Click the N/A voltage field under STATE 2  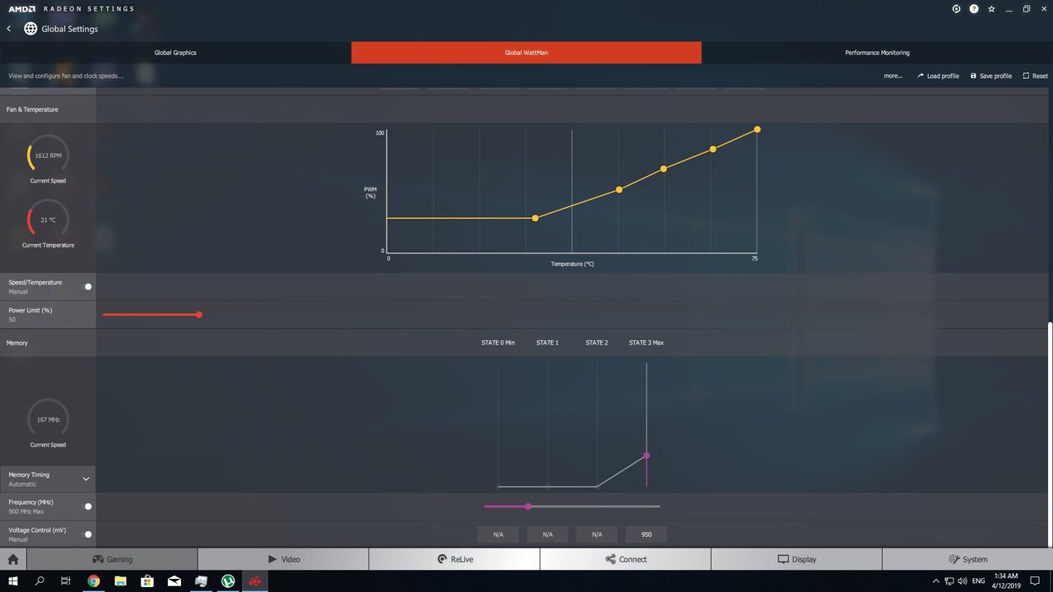click(x=597, y=534)
